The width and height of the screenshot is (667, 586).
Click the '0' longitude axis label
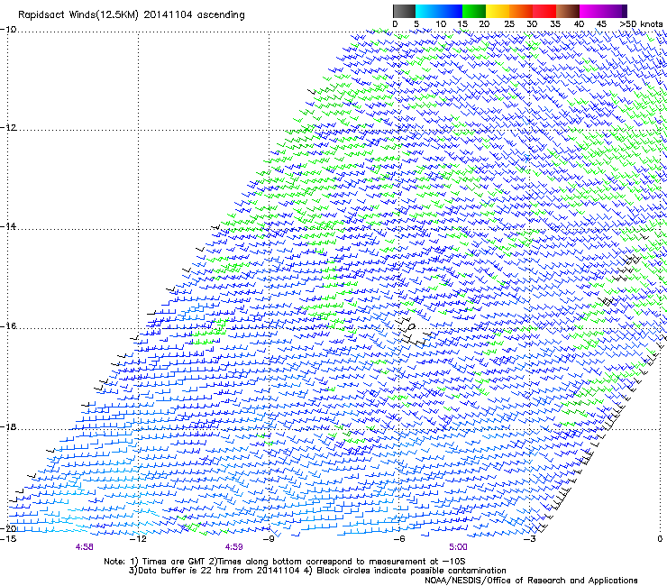(x=660, y=539)
